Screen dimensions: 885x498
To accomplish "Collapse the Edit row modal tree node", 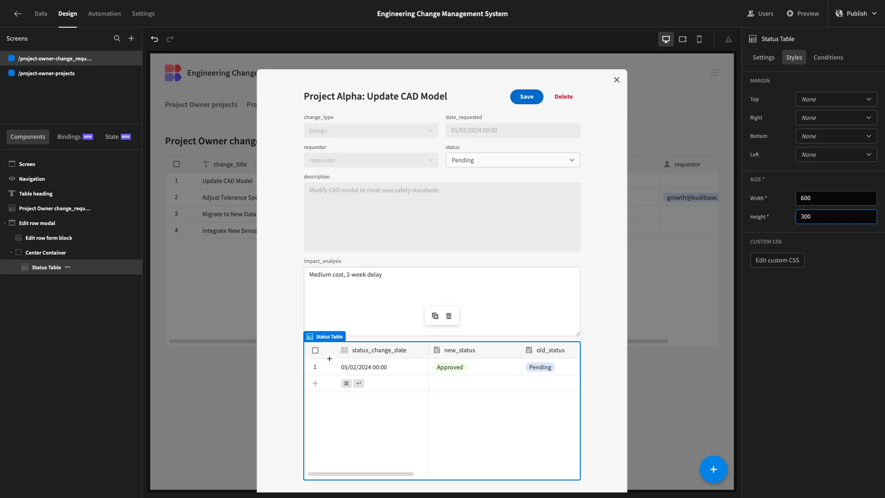I will pyautogui.click(x=5, y=223).
